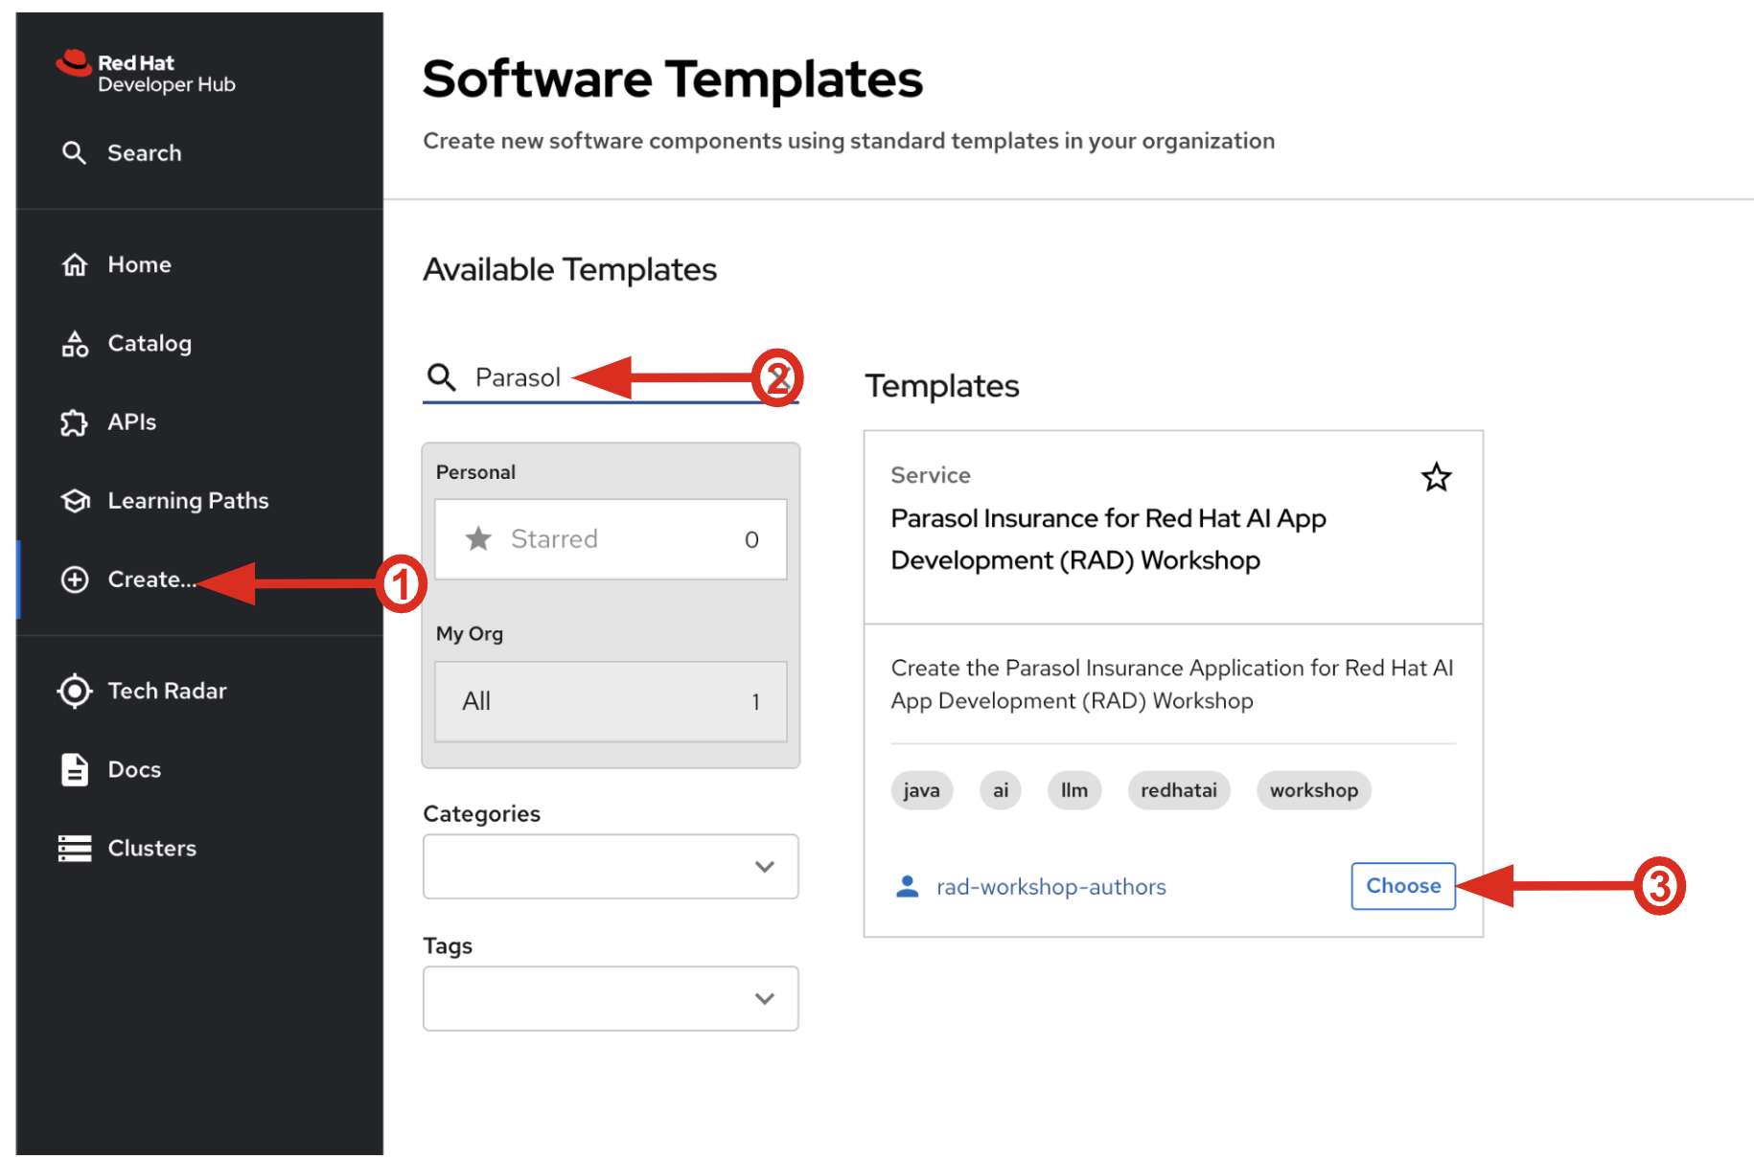Click the Create plus circle icon

click(75, 579)
